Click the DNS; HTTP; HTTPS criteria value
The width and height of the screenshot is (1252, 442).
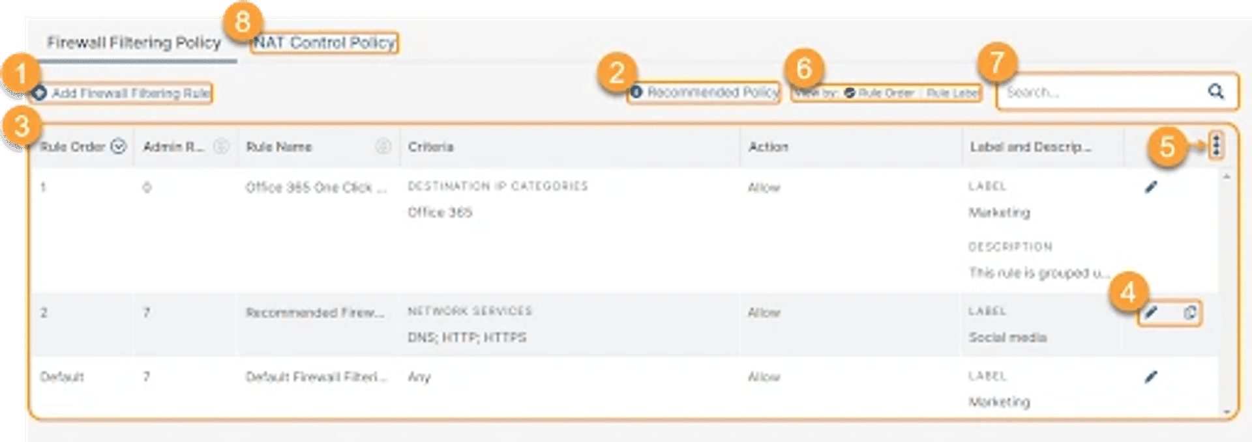click(x=467, y=337)
